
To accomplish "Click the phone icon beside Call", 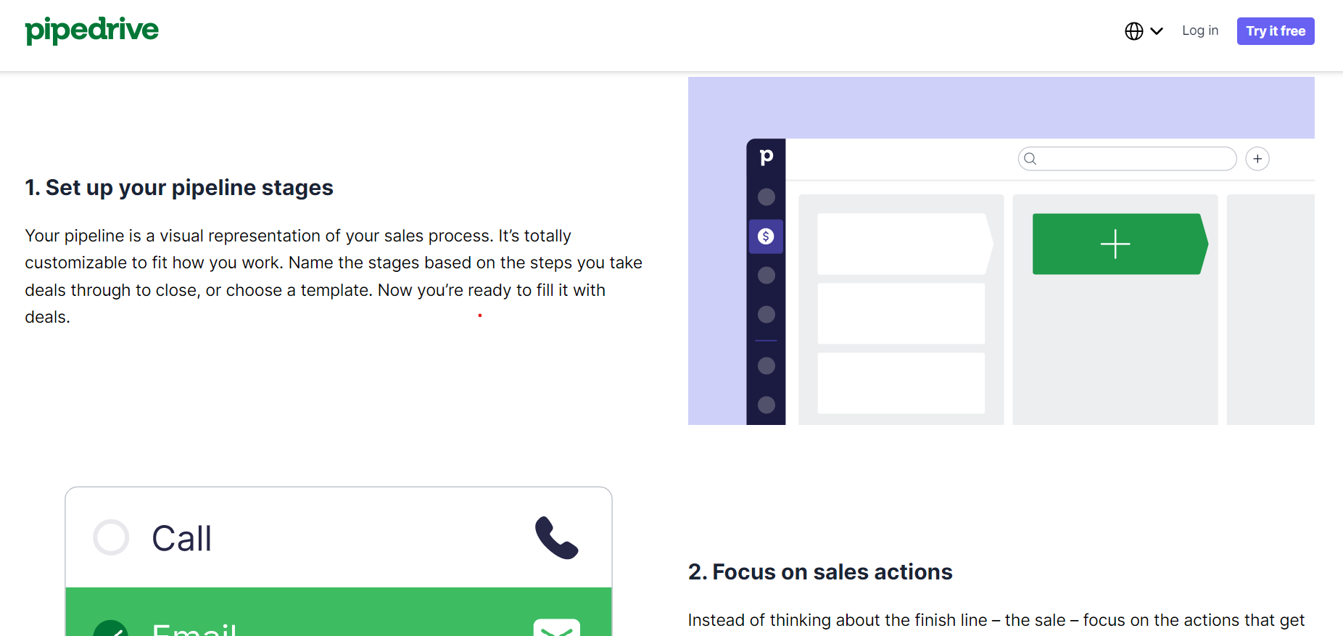I will [556, 537].
